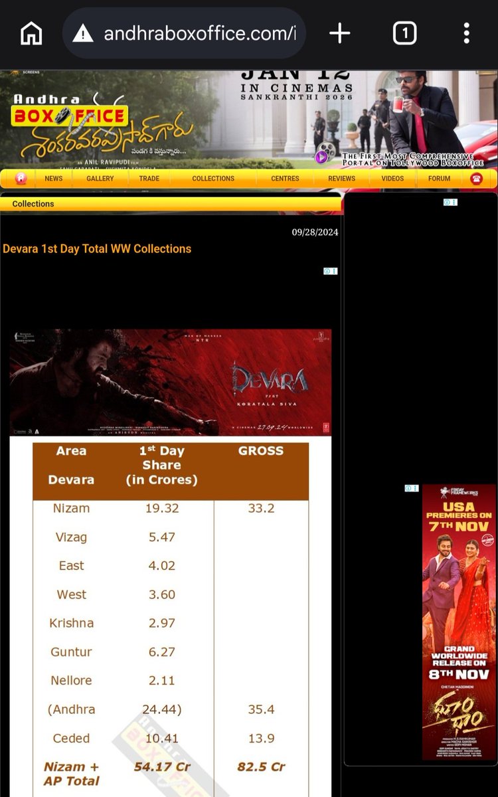Select Nellore share value 2.11

point(162,680)
